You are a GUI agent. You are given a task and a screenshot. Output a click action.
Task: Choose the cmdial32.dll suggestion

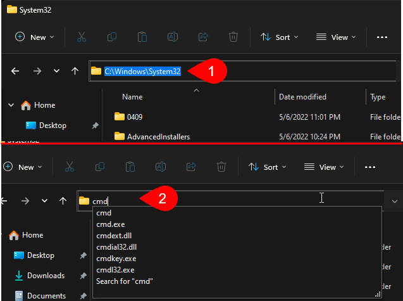click(x=238, y=247)
